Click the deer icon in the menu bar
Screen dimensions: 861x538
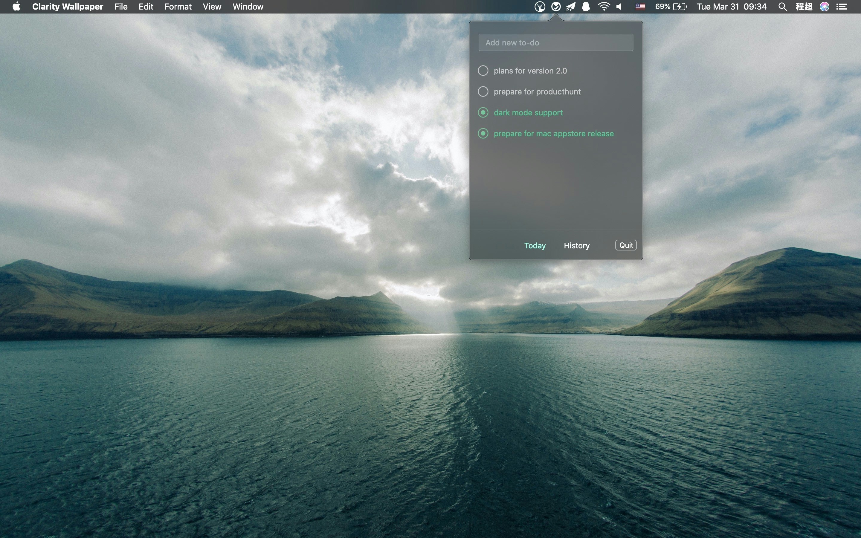(x=539, y=7)
